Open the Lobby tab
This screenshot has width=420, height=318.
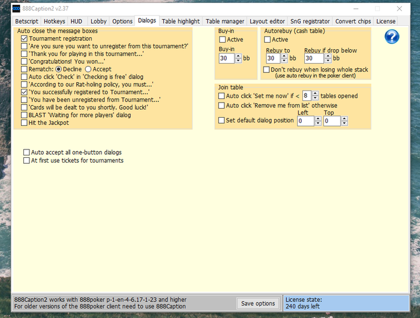pos(98,22)
